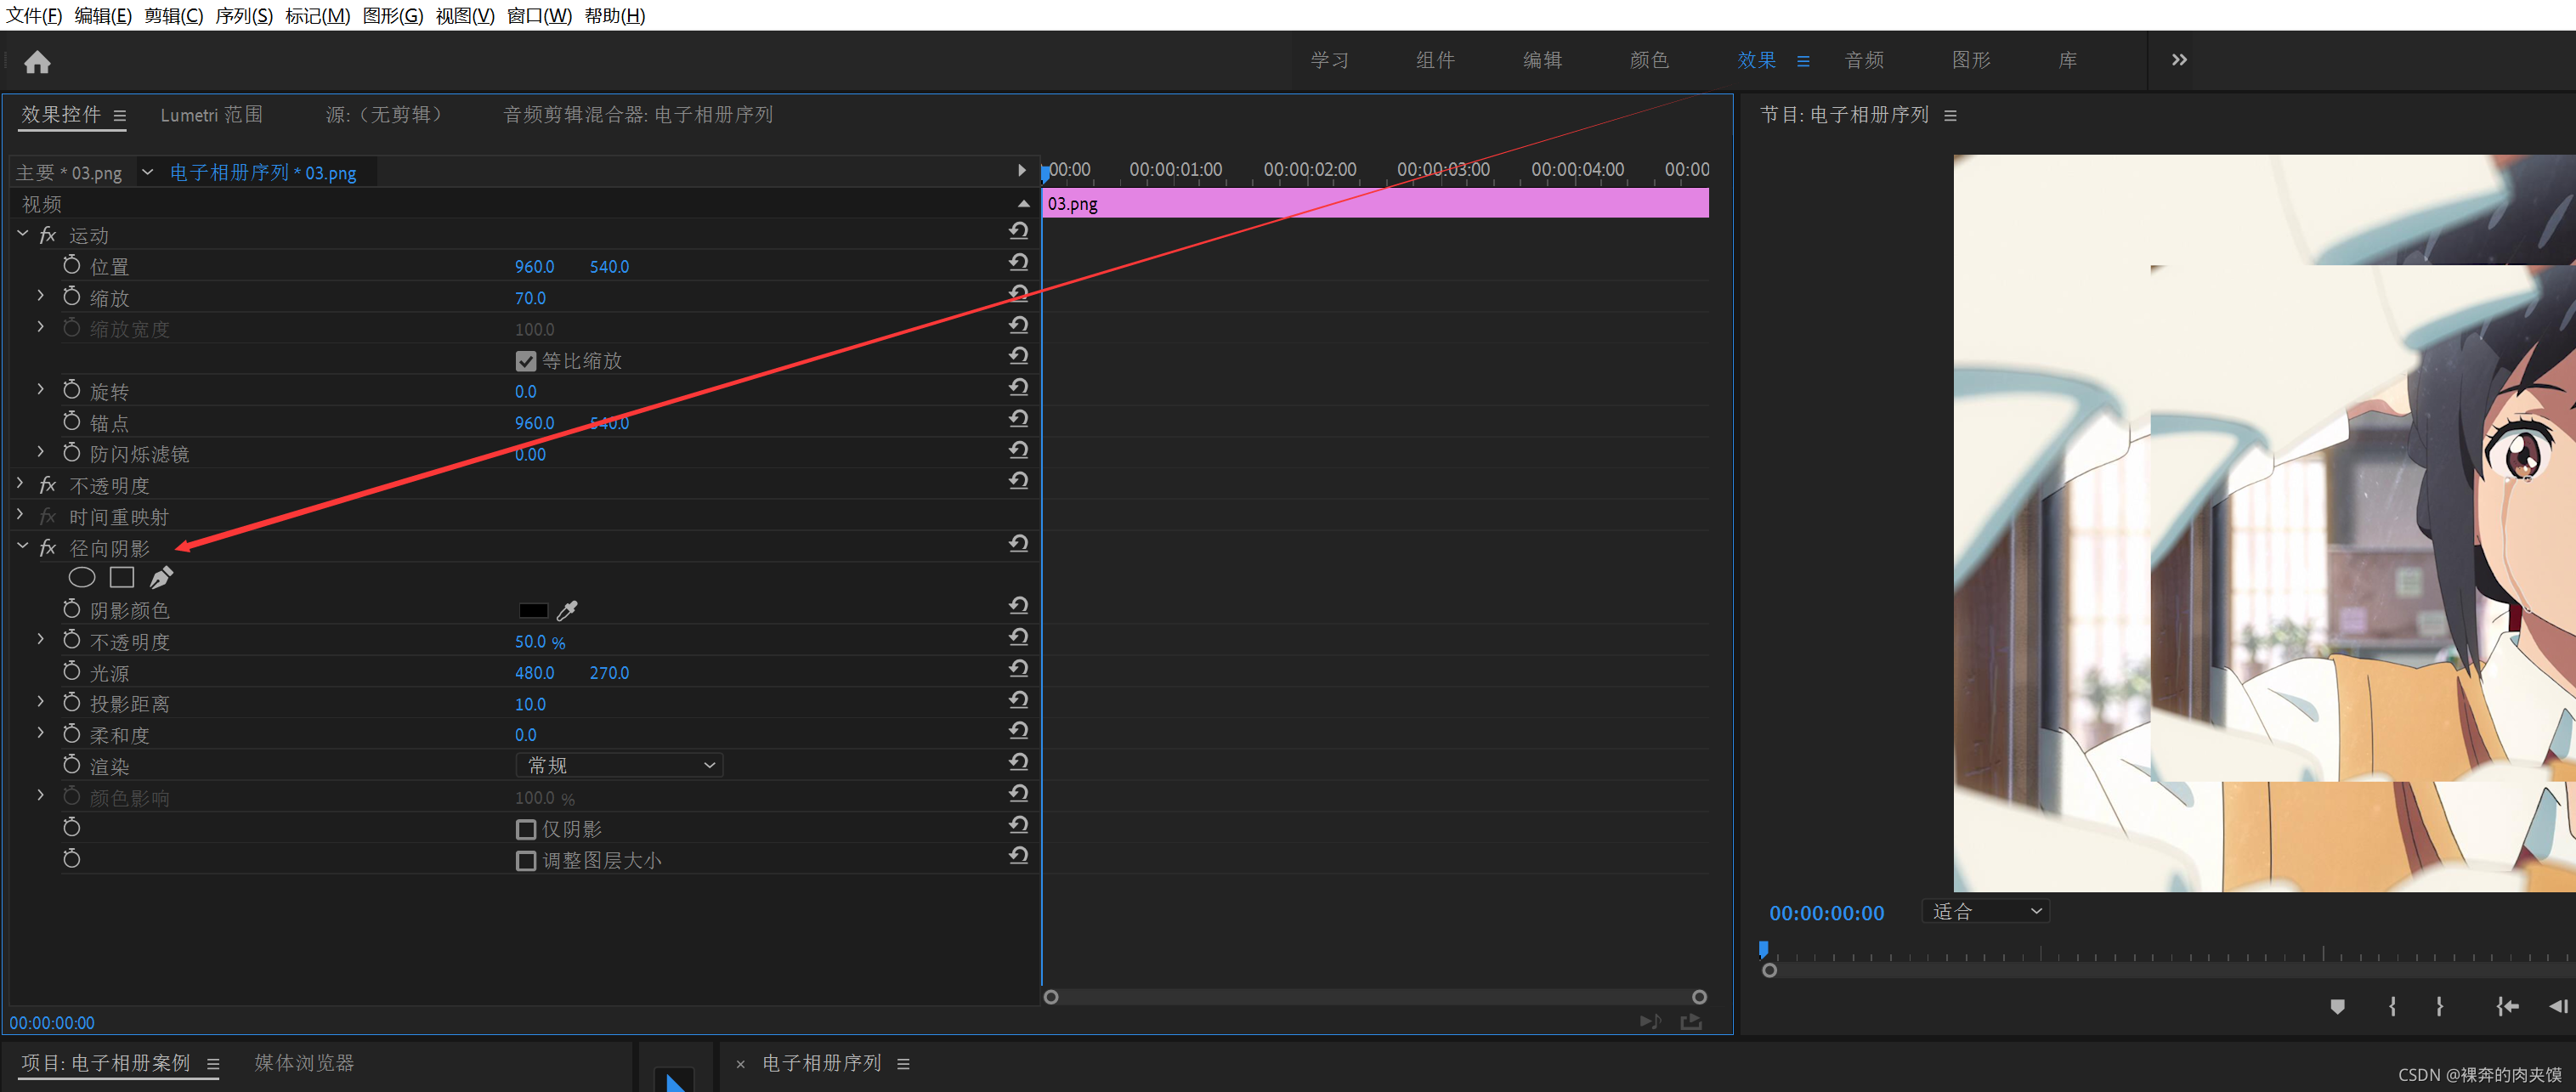This screenshot has width=2576, height=1092.
Task: Select the pen mask tool under 径向阴影
Action: coord(161,577)
